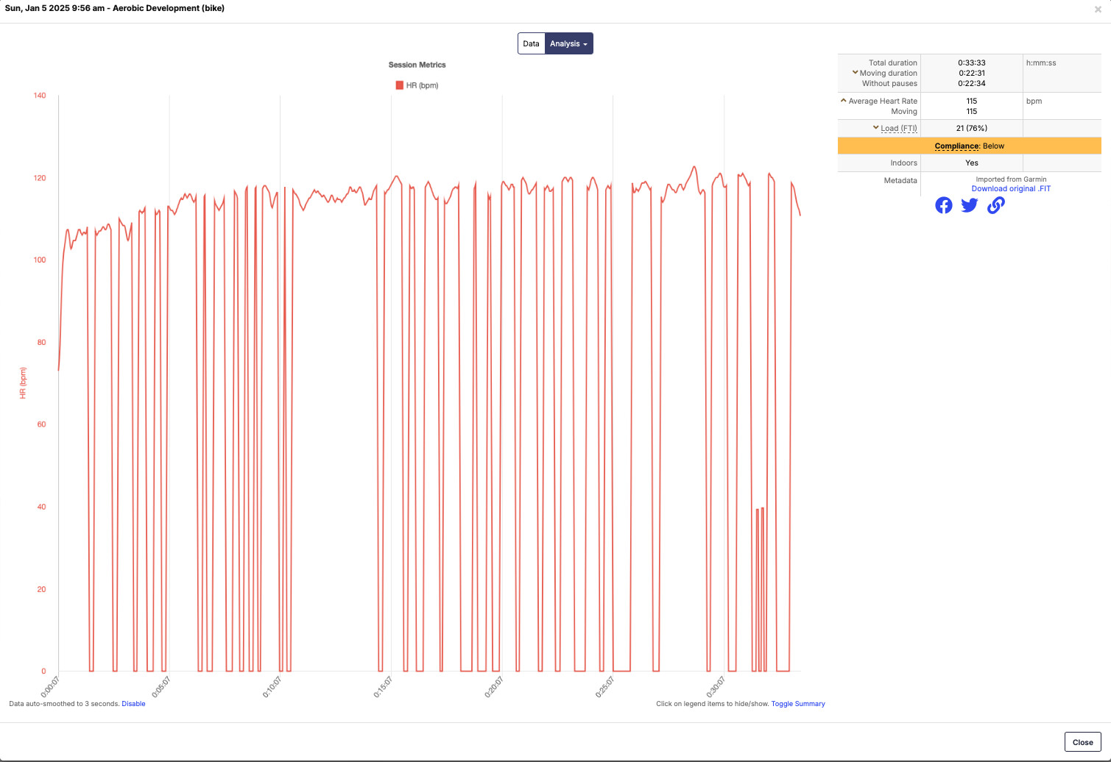Viewport: 1111px width, 762px height.
Task: Click the Metadata row label
Action: [900, 180]
